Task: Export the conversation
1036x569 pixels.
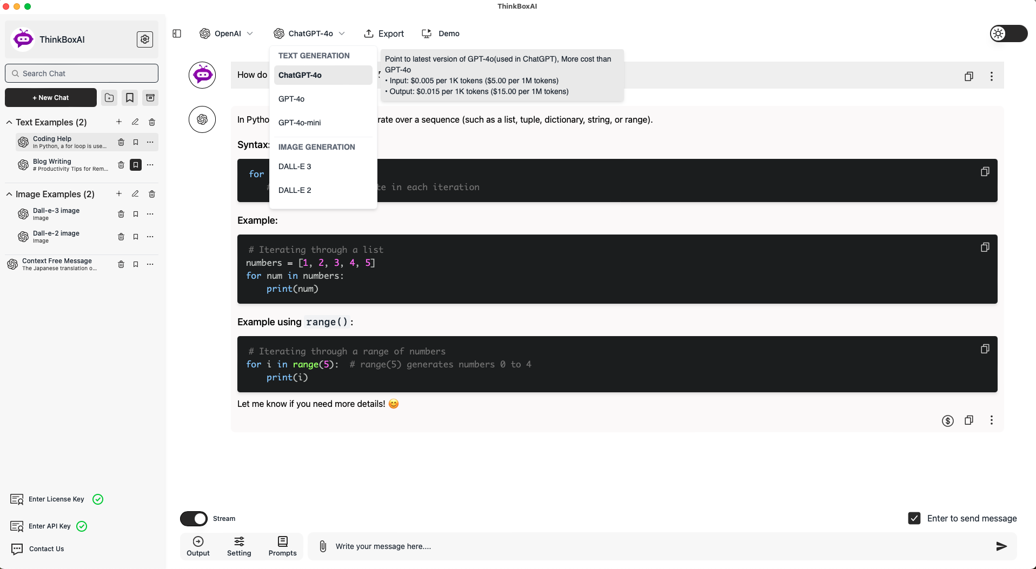Action: point(384,34)
